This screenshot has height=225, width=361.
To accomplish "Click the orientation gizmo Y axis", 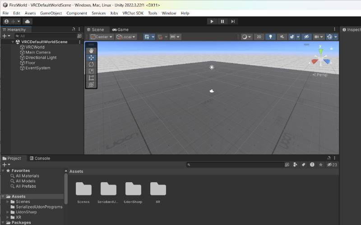I will pos(320,51).
